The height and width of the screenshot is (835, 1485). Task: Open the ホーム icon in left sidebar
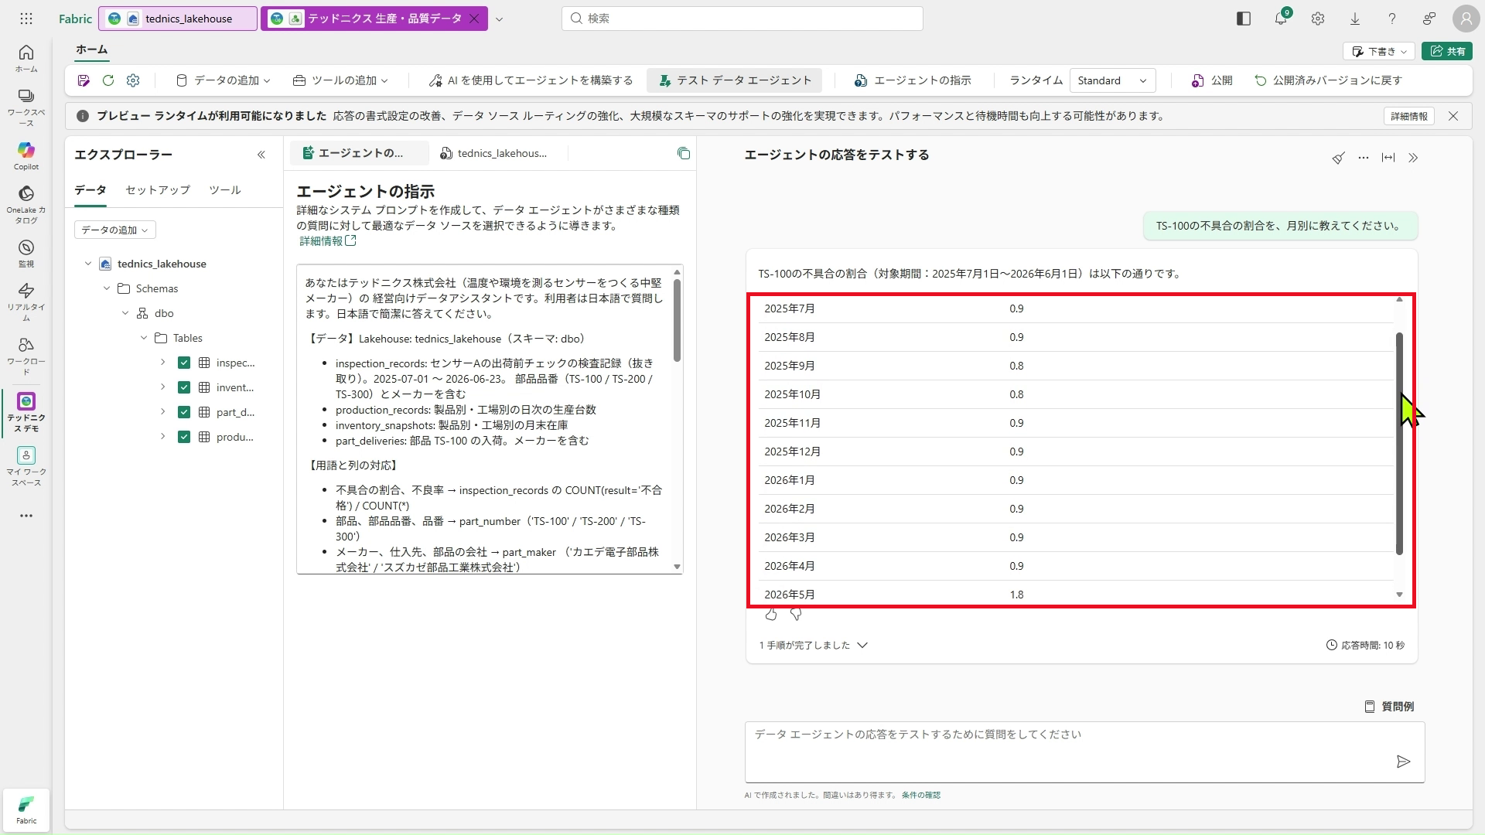tap(26, 58)
